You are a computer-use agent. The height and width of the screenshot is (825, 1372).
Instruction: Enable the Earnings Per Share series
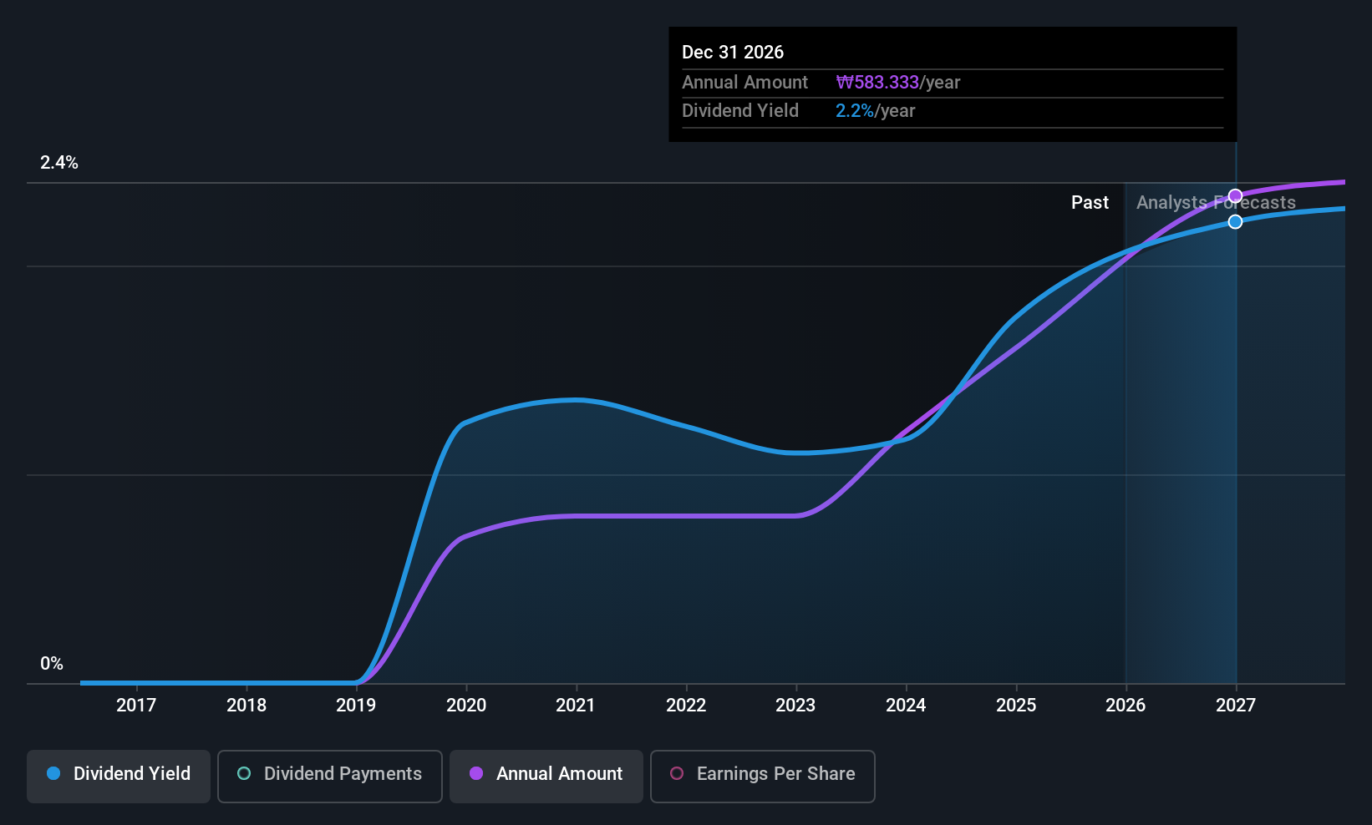click(x=763, y=777)
